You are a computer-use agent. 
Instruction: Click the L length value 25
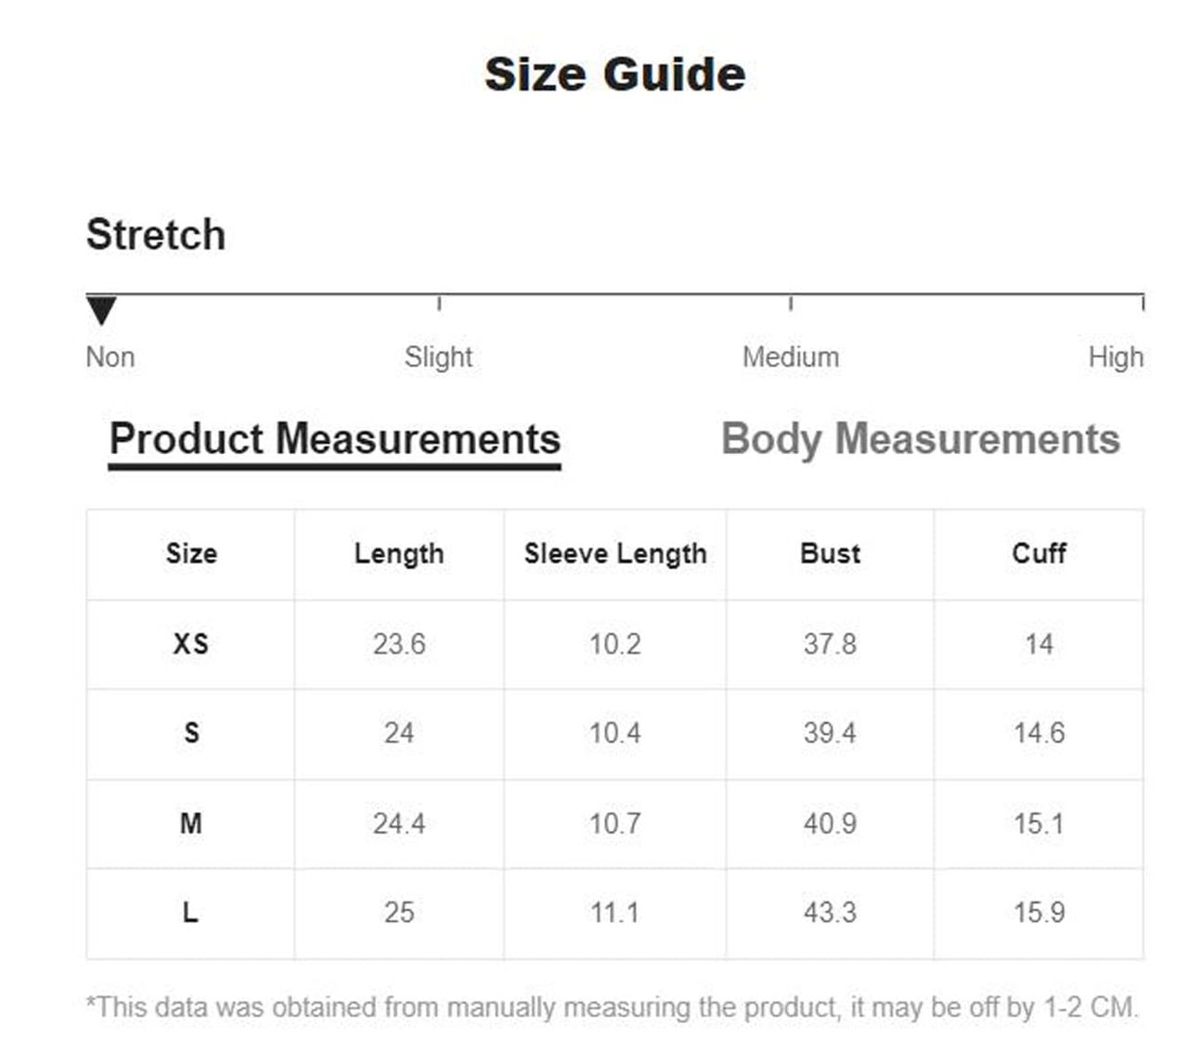pyautogui.click(x=399, y=913)
